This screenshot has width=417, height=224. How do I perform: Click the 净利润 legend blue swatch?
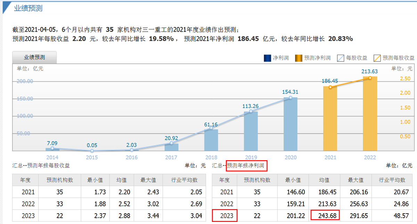coord(268,58)
